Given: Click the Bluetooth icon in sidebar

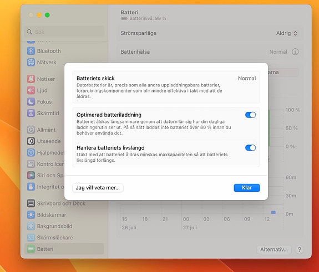Looking at the screenshot, I should coord(31,51).
